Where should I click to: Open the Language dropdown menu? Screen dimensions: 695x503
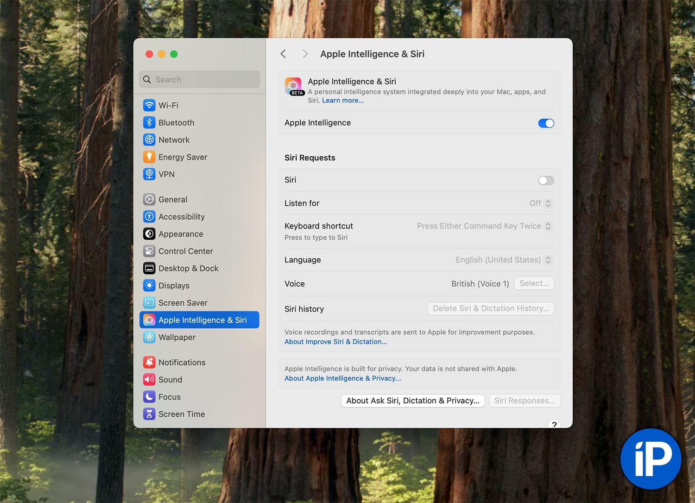pos(504,260)
